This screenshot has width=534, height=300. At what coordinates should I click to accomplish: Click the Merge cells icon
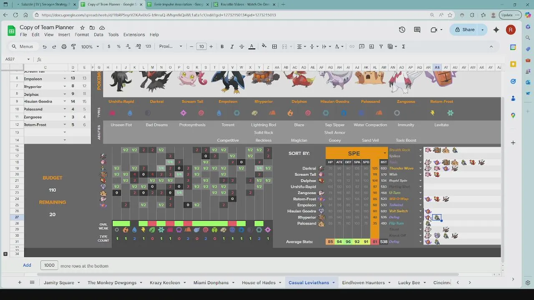285,47
